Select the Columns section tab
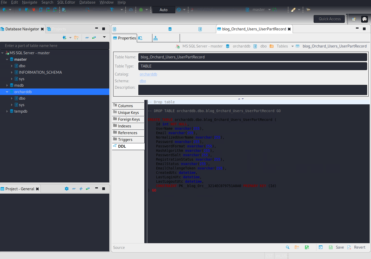 point(128,106)
